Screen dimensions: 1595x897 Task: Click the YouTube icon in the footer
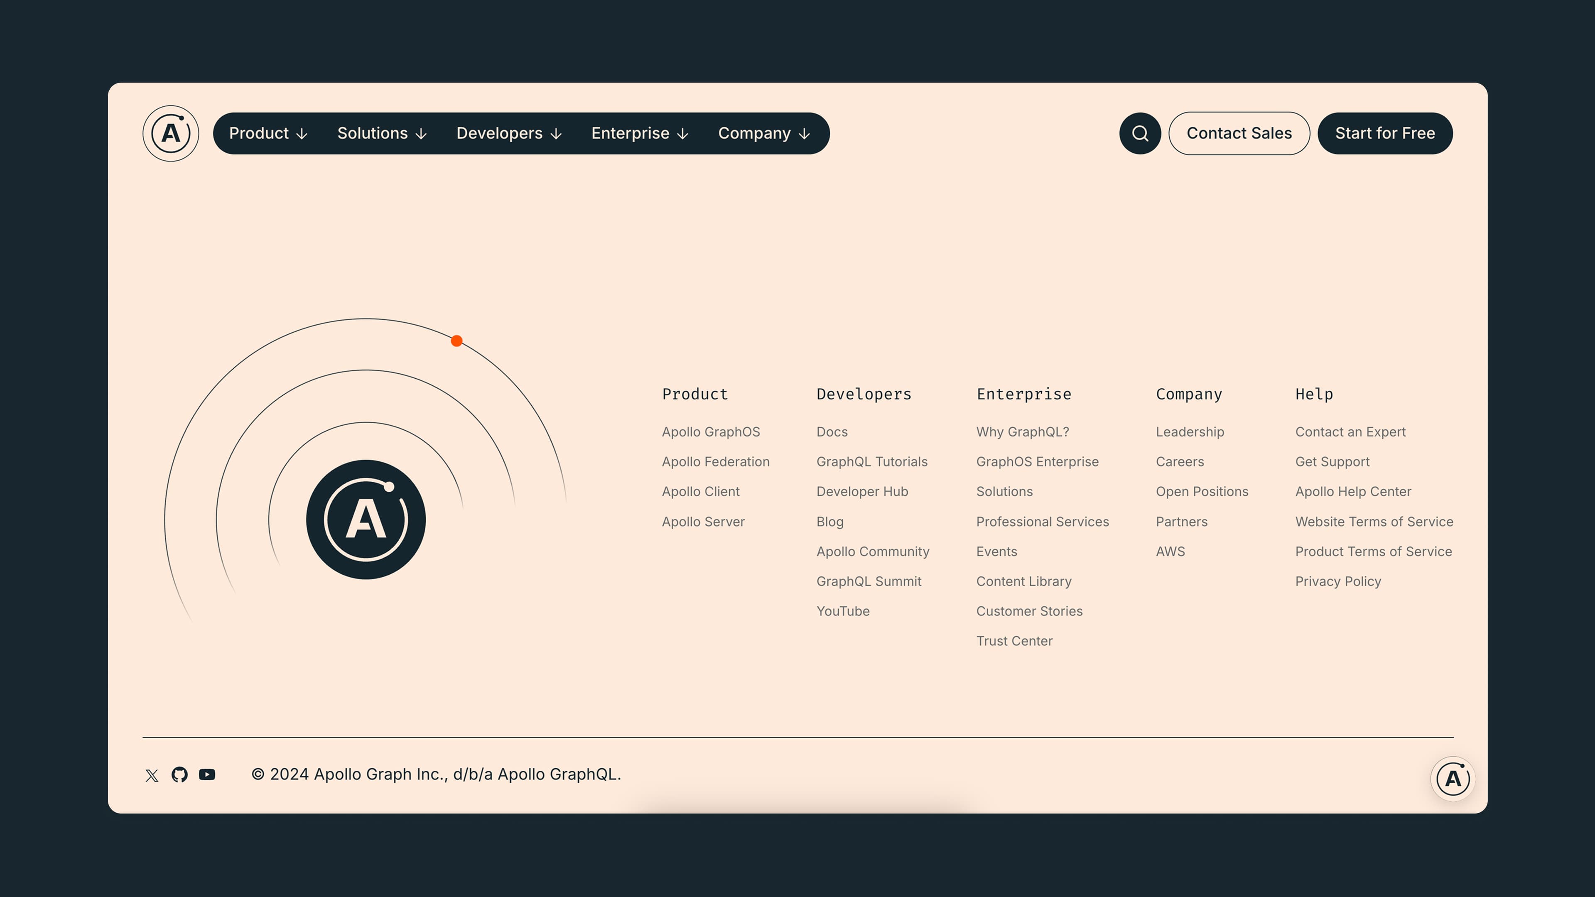[207, 774]
